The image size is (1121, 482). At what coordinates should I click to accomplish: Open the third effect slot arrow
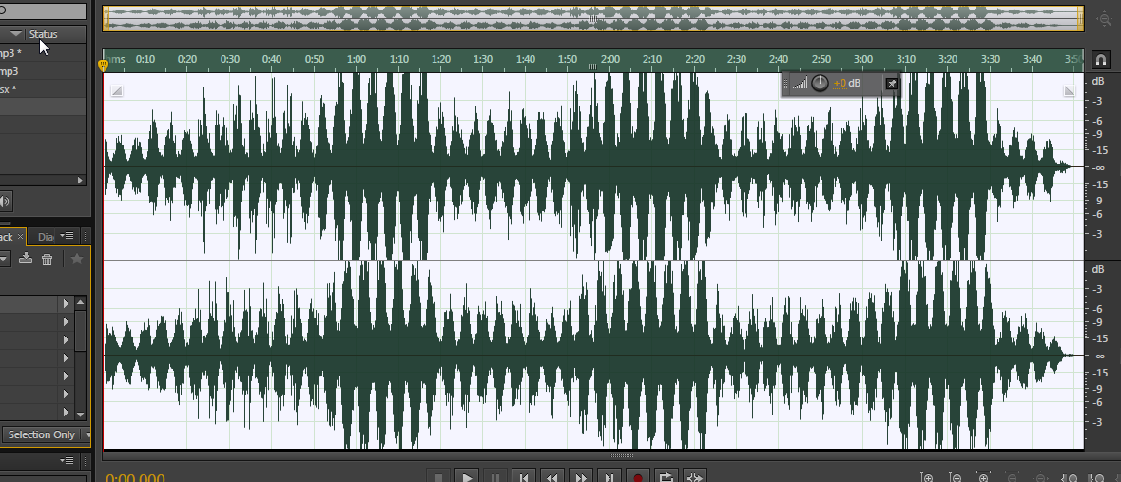click(66, 339)
